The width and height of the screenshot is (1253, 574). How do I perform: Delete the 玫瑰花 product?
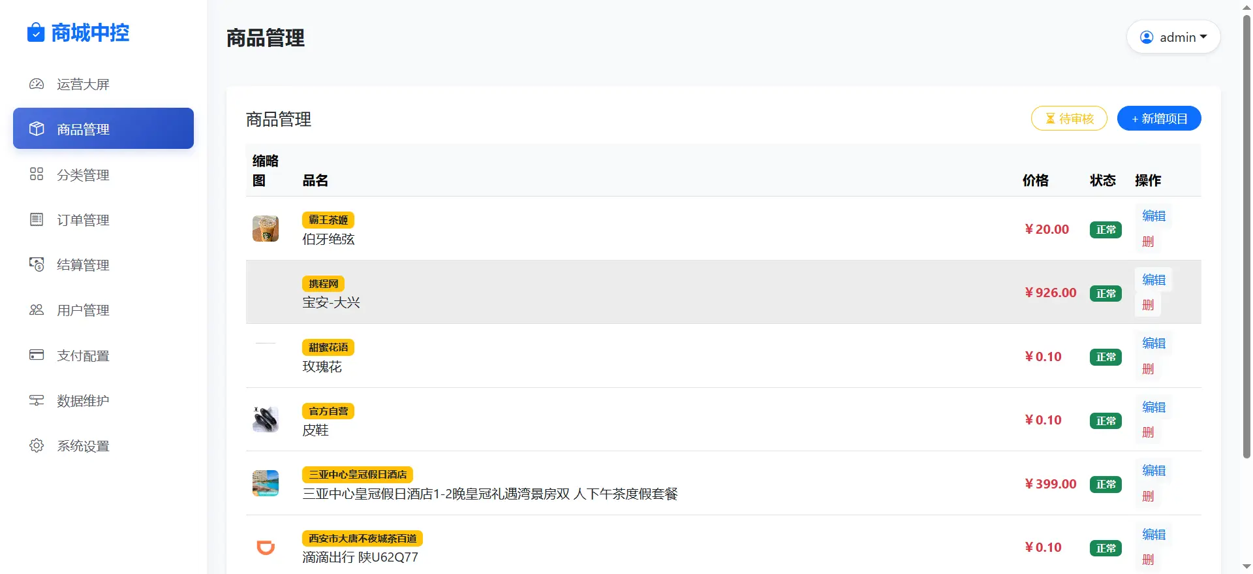[x=1148, y=368]
